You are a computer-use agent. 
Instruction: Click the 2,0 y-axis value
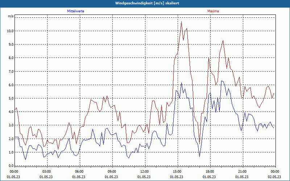tap(11, 139)
